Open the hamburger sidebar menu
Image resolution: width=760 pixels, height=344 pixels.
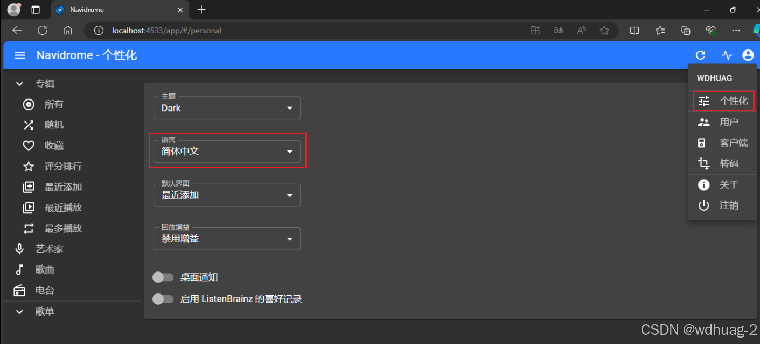coord(20,55)
